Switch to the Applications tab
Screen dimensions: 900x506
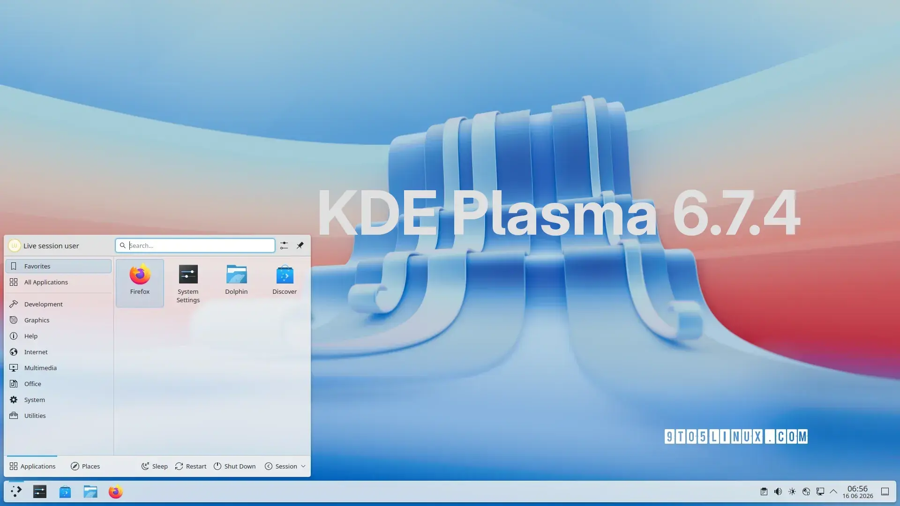point(32,466)
